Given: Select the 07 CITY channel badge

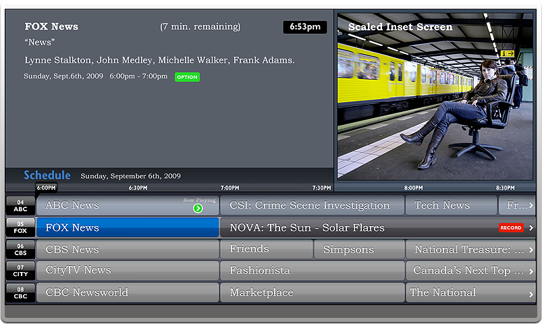Looking at the screenshot, I should 20,271.
